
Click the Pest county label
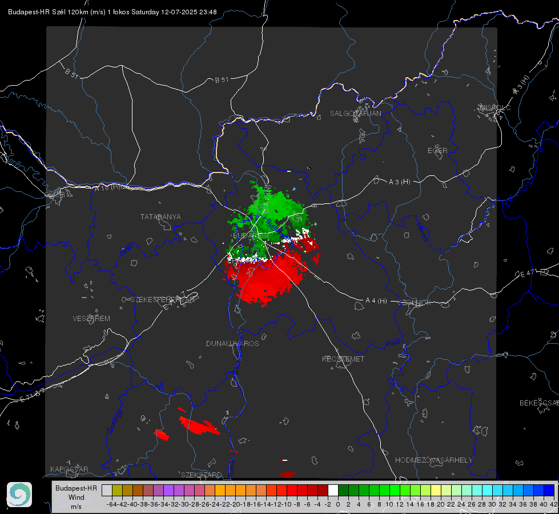393,343
